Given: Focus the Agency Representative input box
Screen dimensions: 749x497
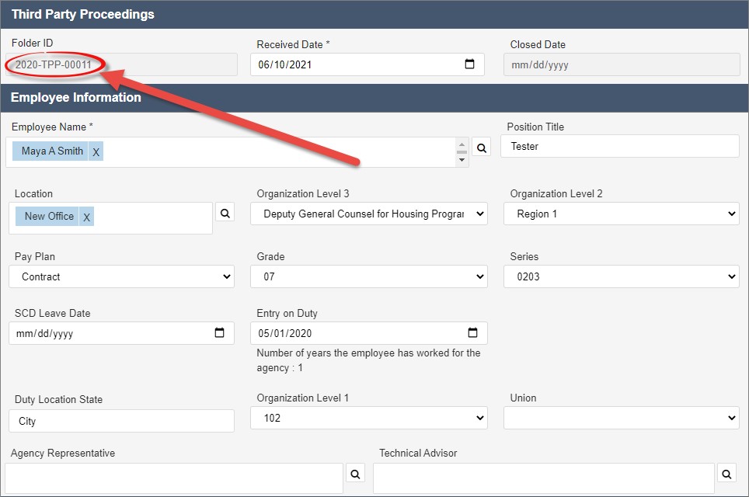Looking at the screenshot, I should point(174,478).
